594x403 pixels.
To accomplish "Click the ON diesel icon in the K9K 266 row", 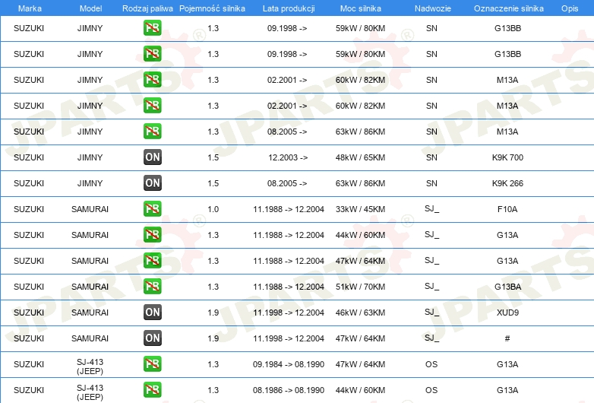I will point(152,182).
